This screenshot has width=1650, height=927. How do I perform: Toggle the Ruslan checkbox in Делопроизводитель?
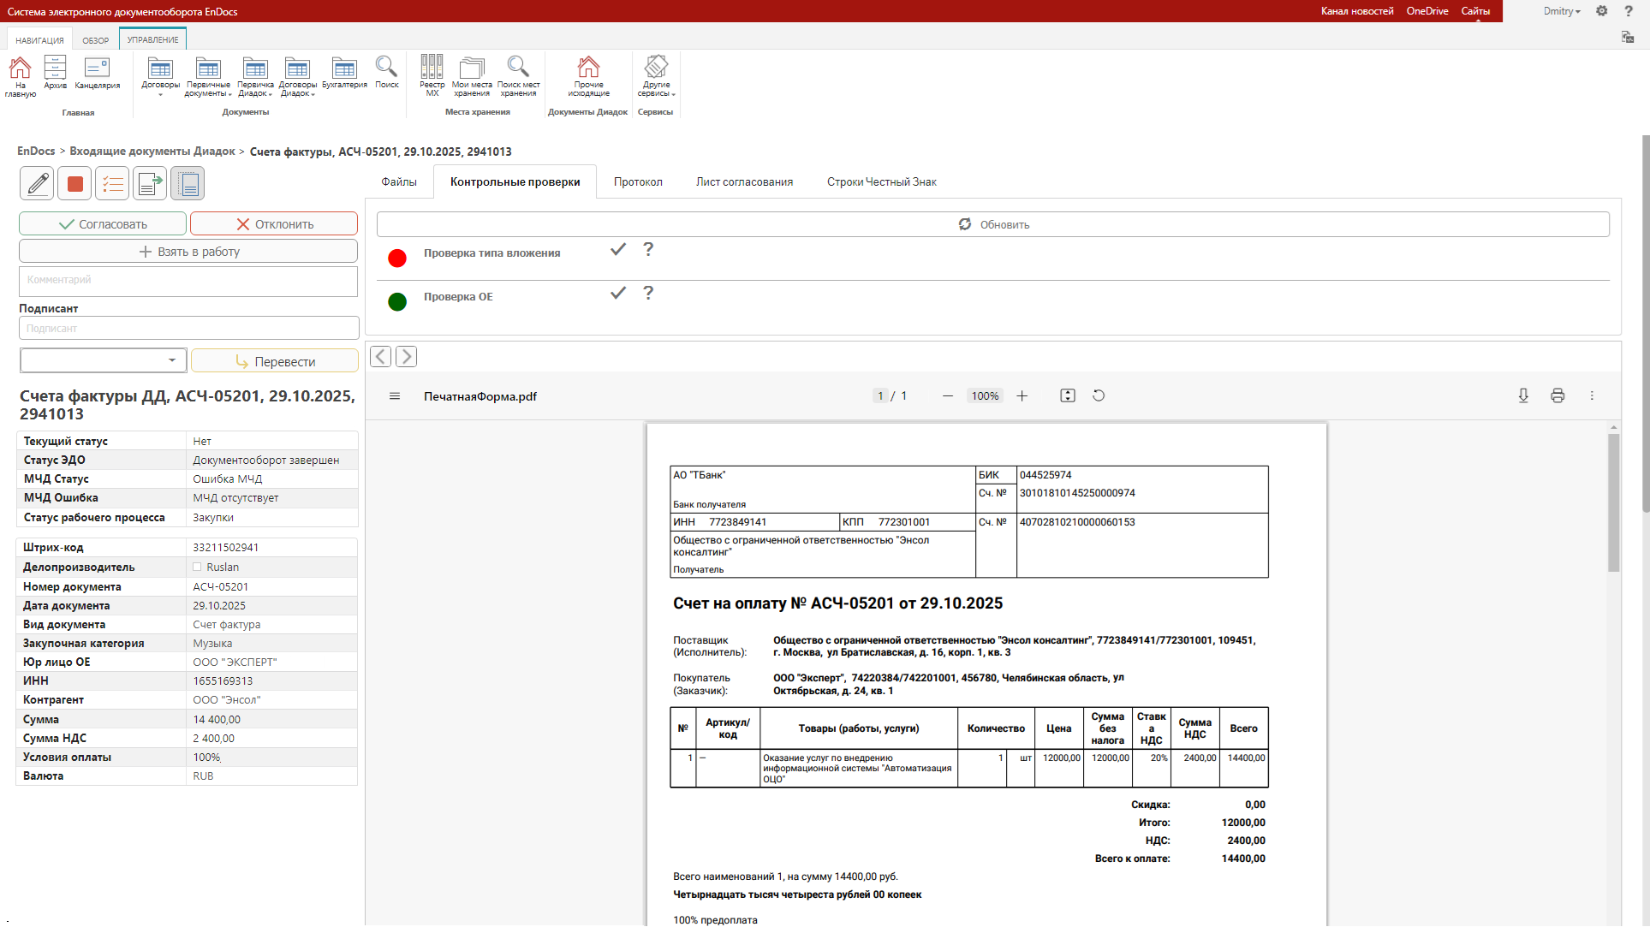198,567
